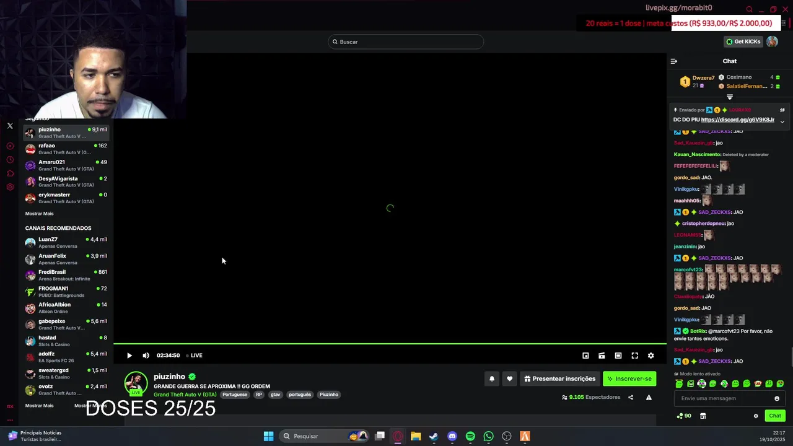Enter fullscreen mode on the player
The width and height of the screenshot is (793, 446).
click(x=634, y=356)
